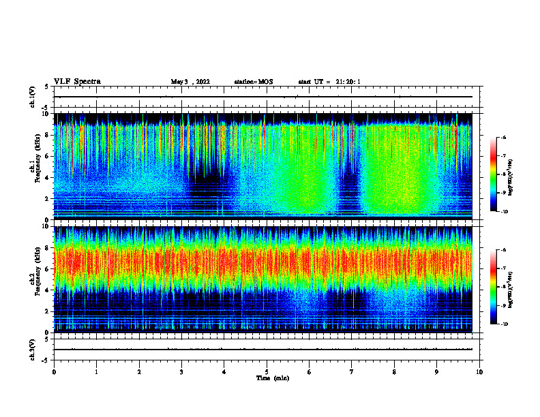Click the 'ch.3(V)' axis label
The height and width of the screenshot is (417, 540).
click(33, 350)
